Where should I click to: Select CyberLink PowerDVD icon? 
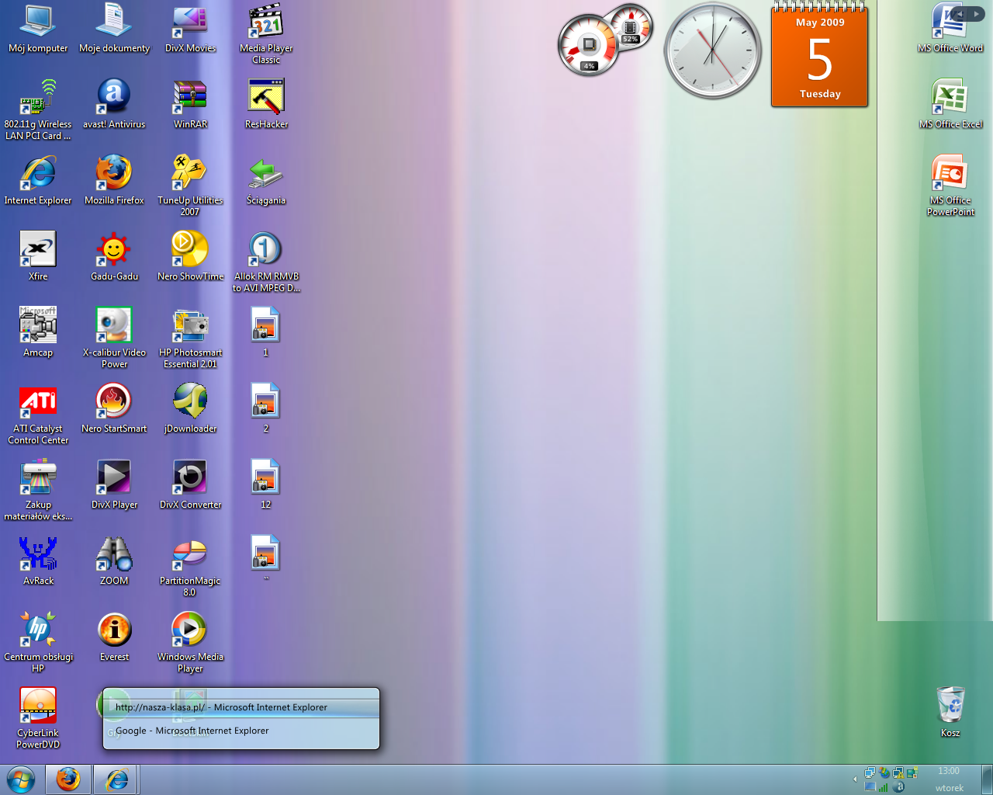click(x=38, y=718)
